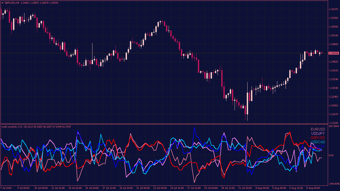The height and width of the screenshot is (191, 340).
Task: Click the triangle arrow beside GBPUSD,H4
Action: [3, 3]
